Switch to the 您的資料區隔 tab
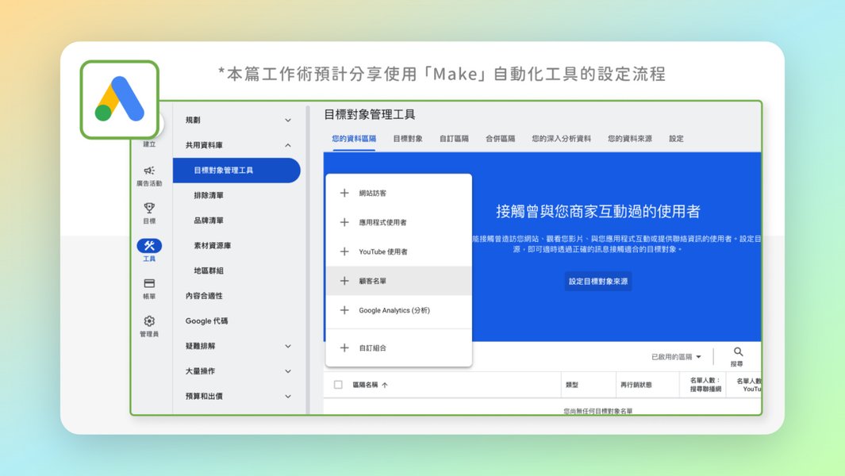This screenshot has height=476, width=845. 354,139
